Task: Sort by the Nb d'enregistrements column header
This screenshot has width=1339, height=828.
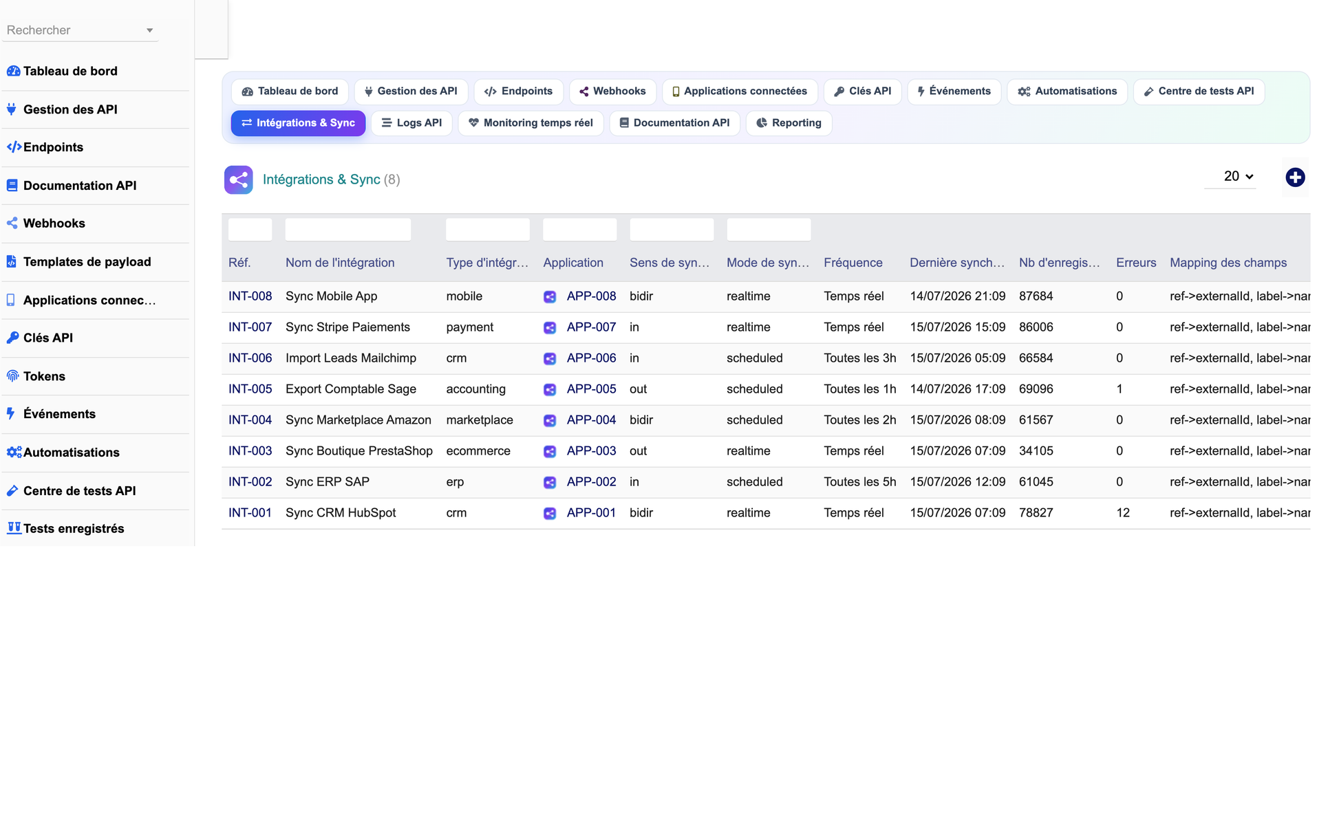Action: 1060,263
